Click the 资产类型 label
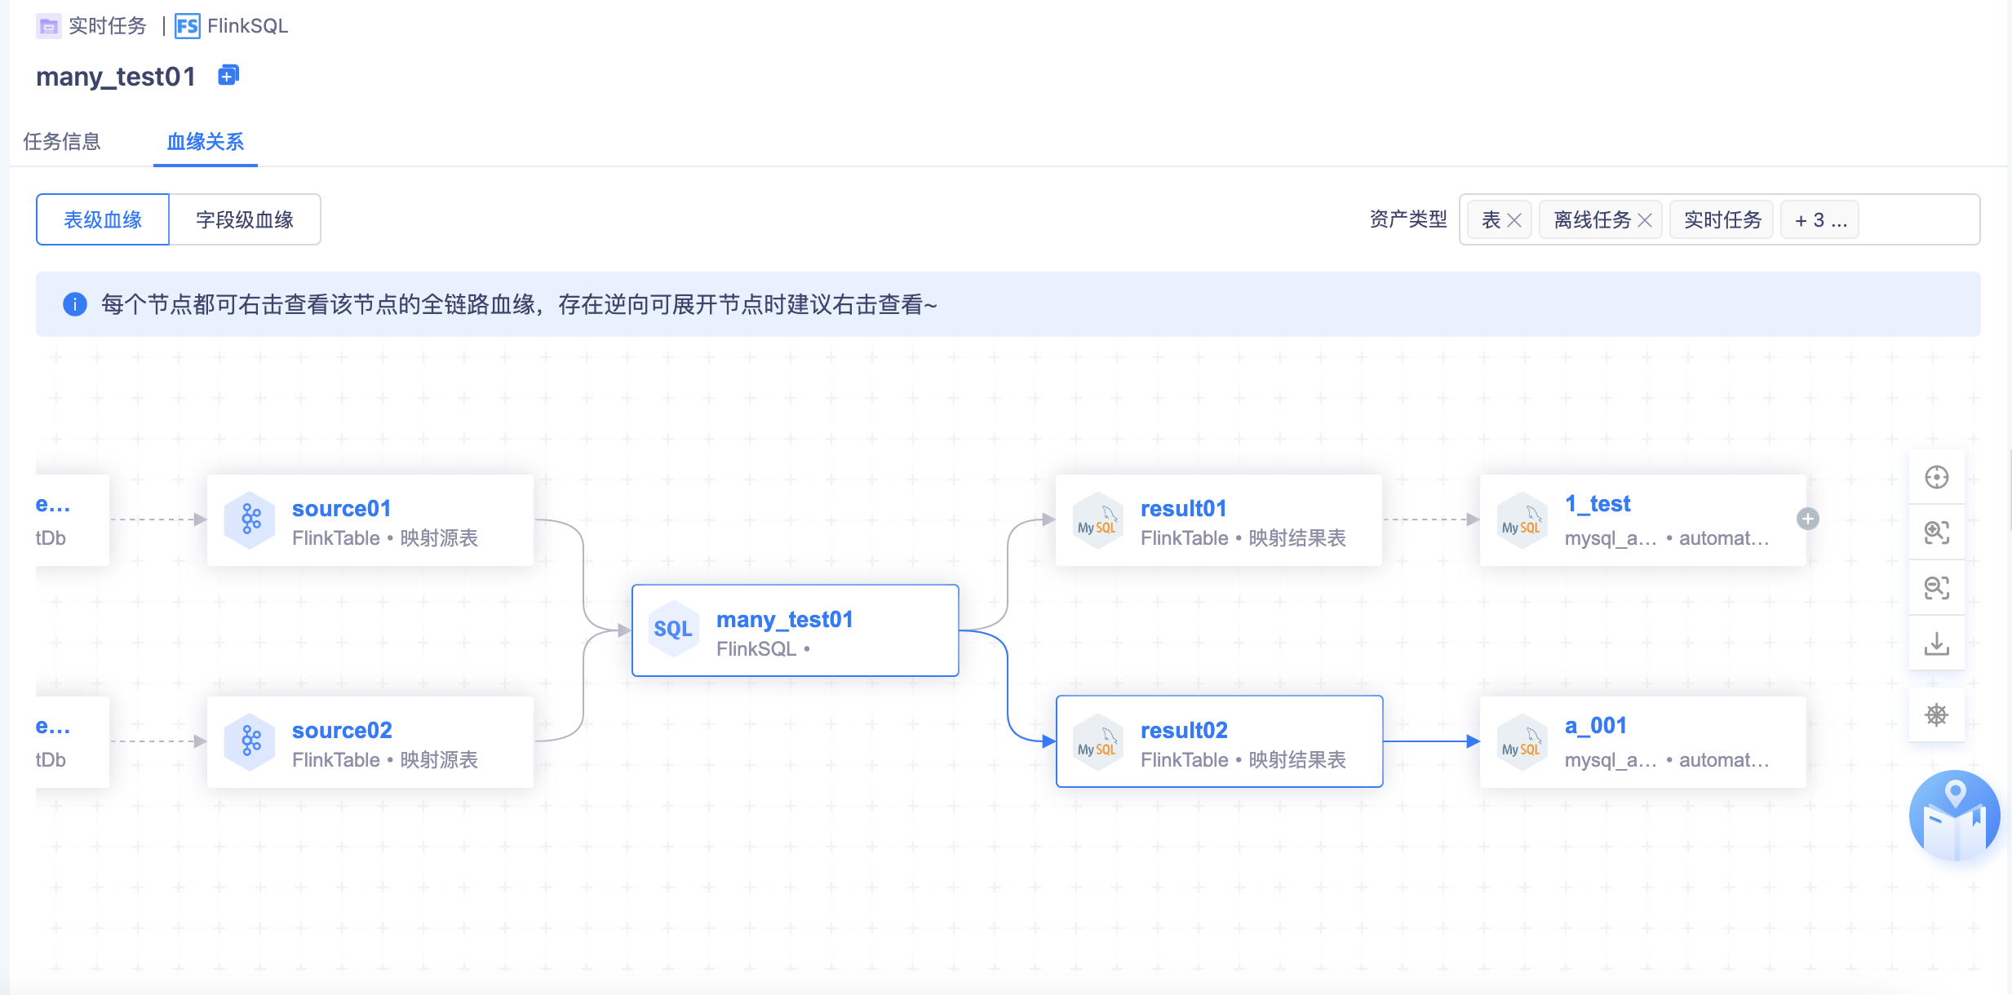 [1408, 219]
